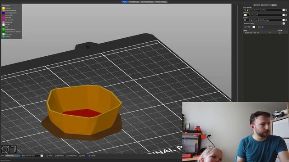
Task: Toggle visibility eye icon of the listed object
Action: 270,33
